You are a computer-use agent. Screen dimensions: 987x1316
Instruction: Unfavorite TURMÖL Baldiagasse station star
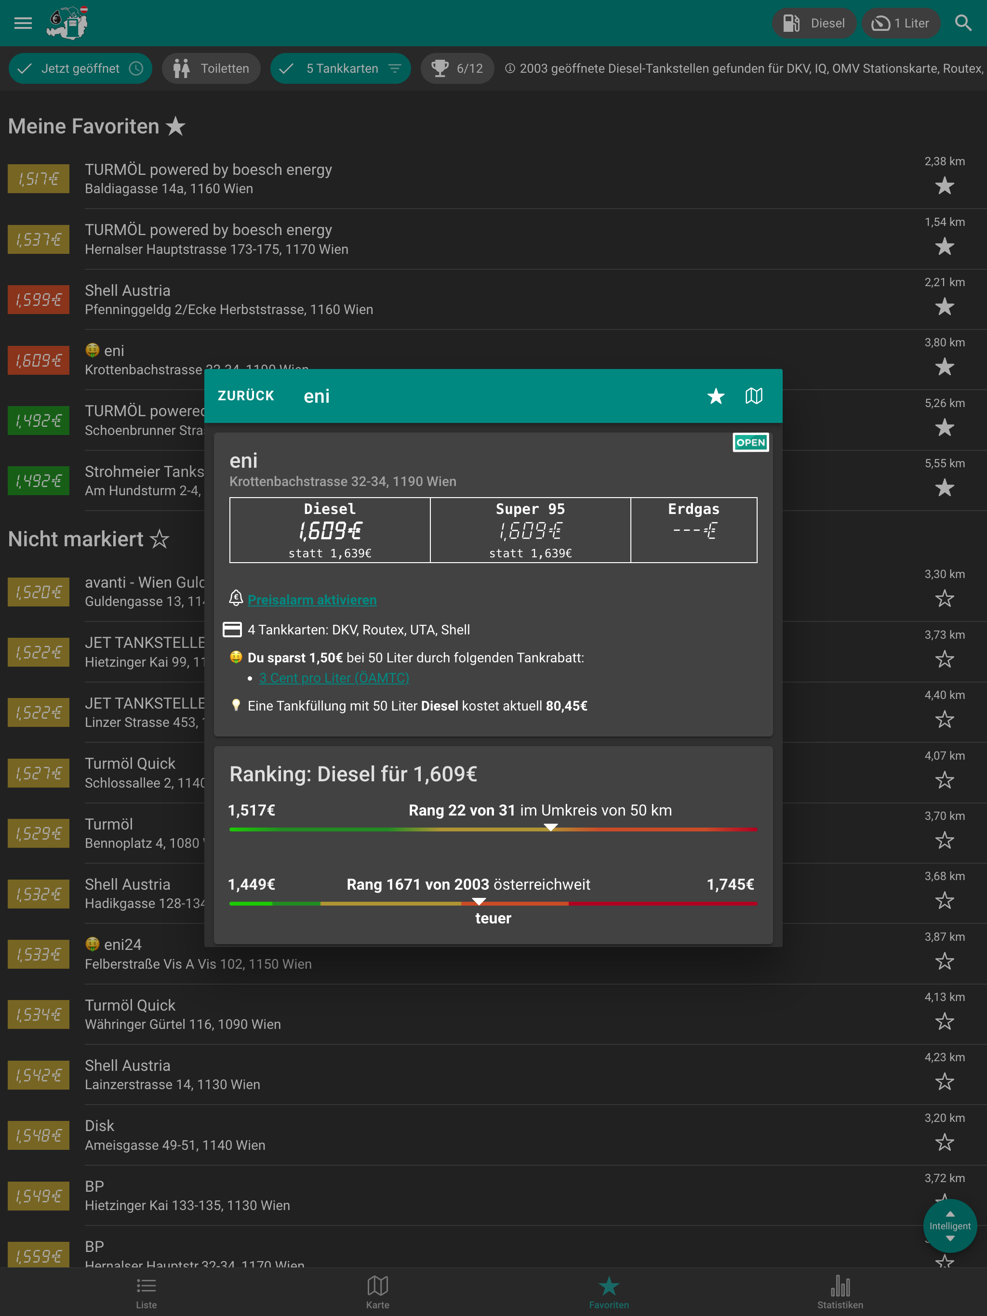(x=944, y=186)
